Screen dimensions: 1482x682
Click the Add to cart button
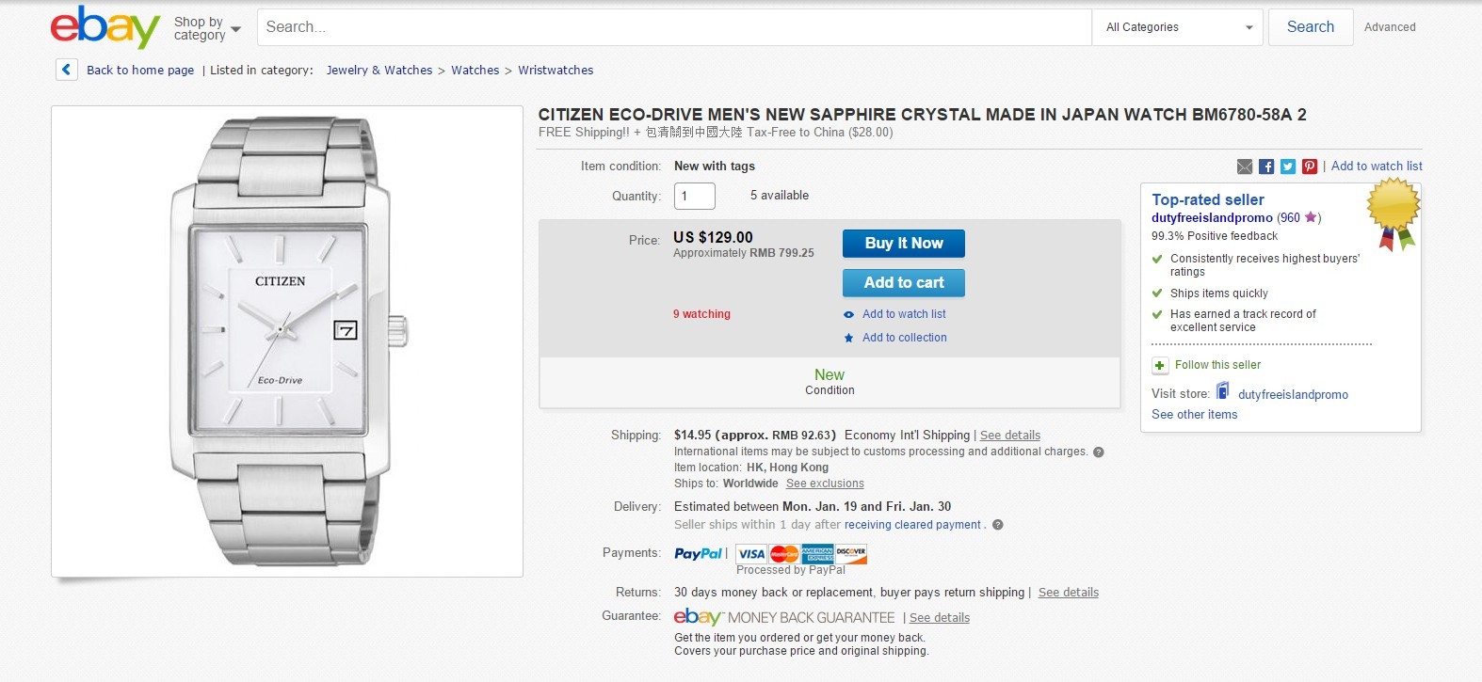(904, 283)
